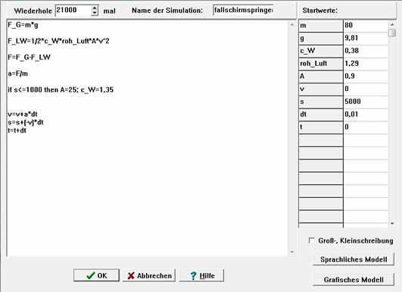Select the value 9,81 for g
Screen dimensions: 402x292
[366, 38]
